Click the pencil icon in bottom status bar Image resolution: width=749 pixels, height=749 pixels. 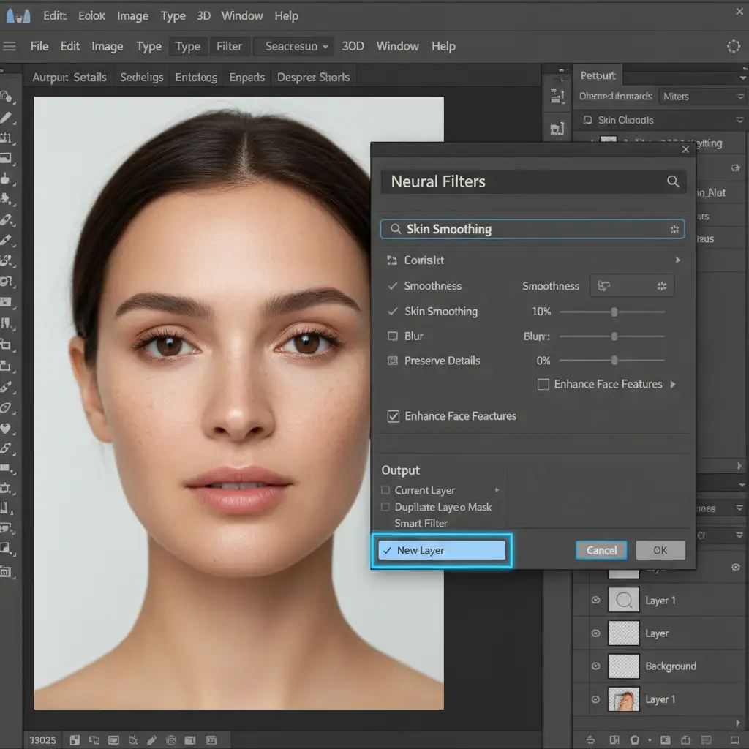point(151,740)
